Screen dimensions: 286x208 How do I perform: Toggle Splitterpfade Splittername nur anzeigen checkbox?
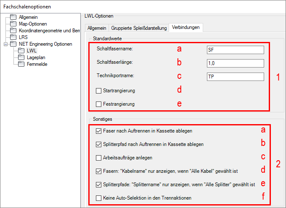(x=99, y=185)
